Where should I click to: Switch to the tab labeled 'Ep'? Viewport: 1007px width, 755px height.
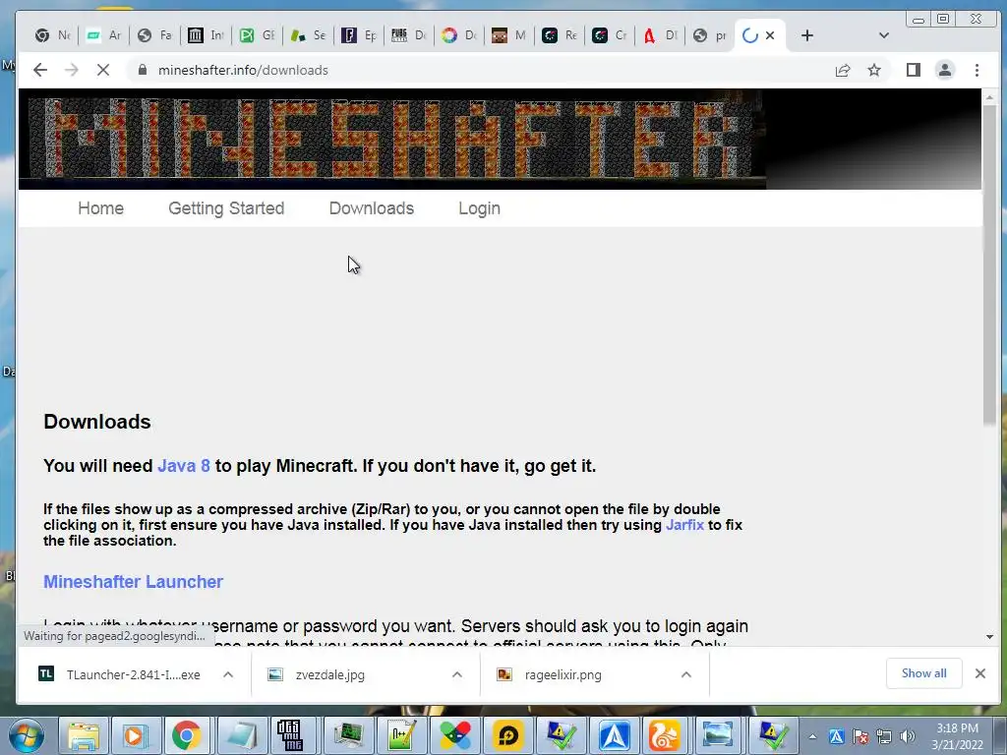point(358,35)
